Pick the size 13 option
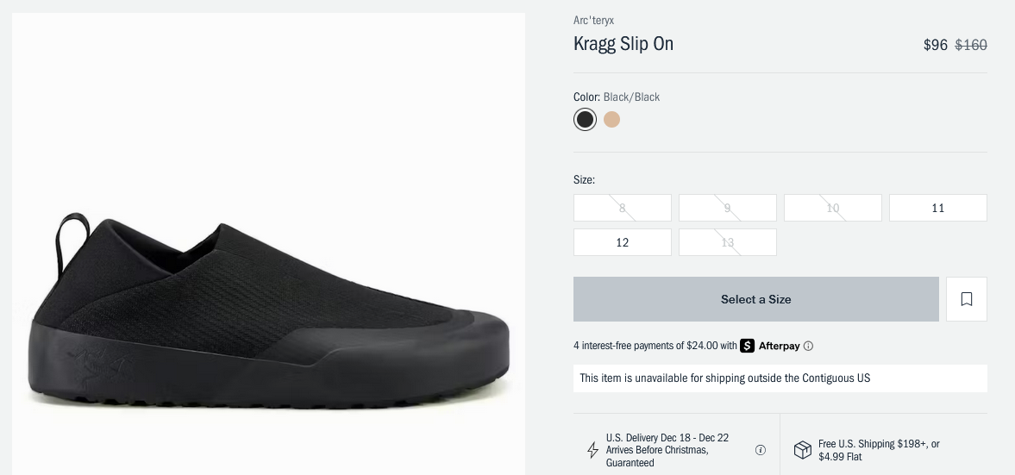Image resolution: width=1015 pixels, height=475 pixels. pos(727,242)
